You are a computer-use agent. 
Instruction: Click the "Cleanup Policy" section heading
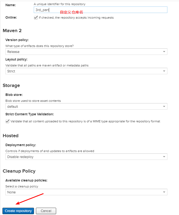[19, 171]
